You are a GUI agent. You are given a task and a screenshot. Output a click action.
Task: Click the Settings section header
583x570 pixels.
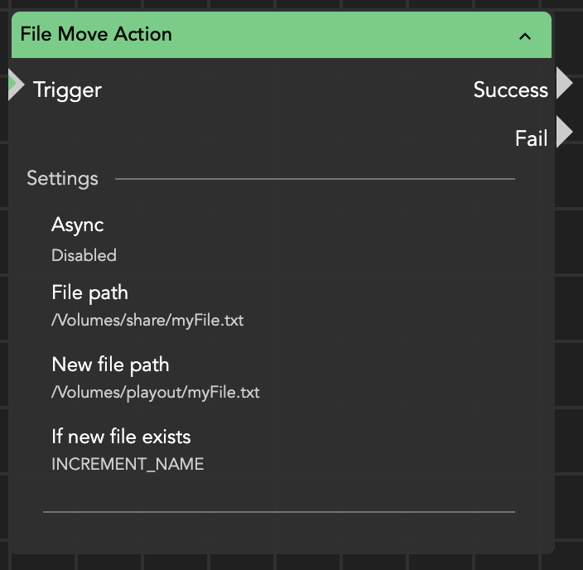click(x=62, y=178)
